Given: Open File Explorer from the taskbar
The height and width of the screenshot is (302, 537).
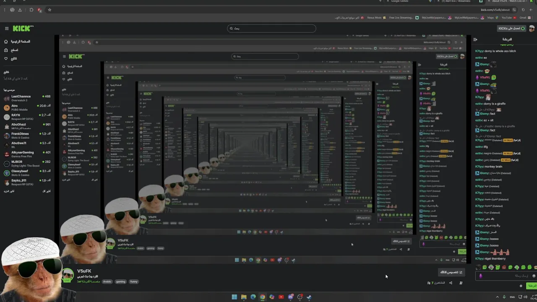Looking at the screenshot, I should pyautogui.click(x=244, y=297).
